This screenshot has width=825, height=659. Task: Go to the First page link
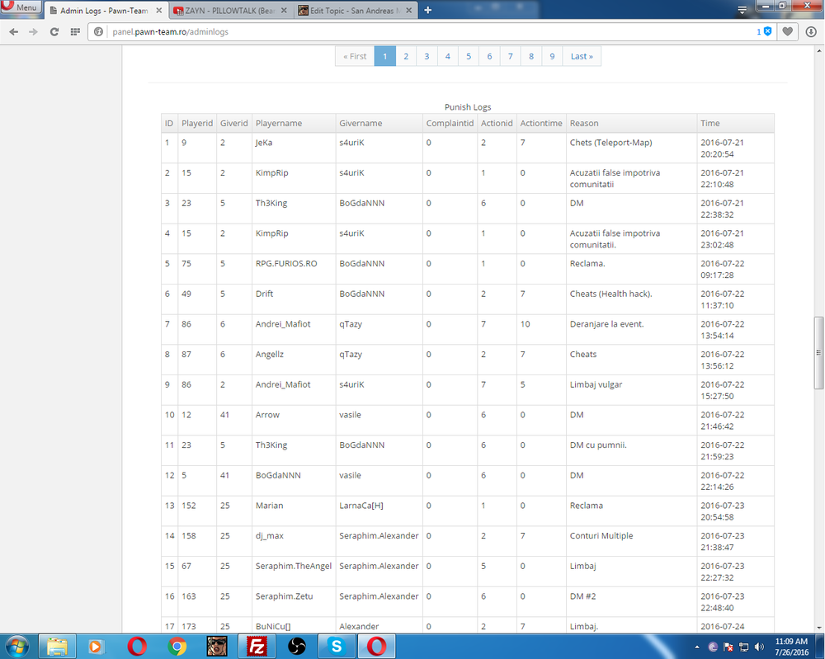coord(355,56)
